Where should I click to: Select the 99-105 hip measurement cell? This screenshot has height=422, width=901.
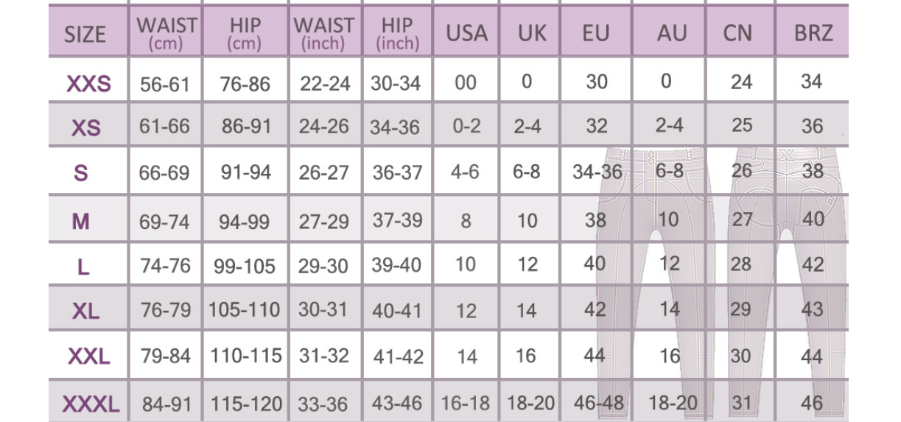[x=245, y=266]
